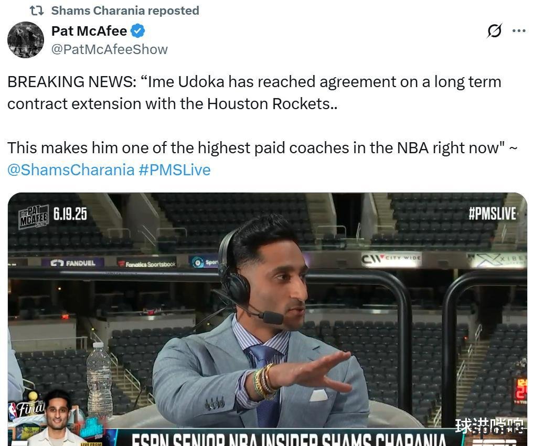Click the Fanatics Sportsbook banner

146,264
